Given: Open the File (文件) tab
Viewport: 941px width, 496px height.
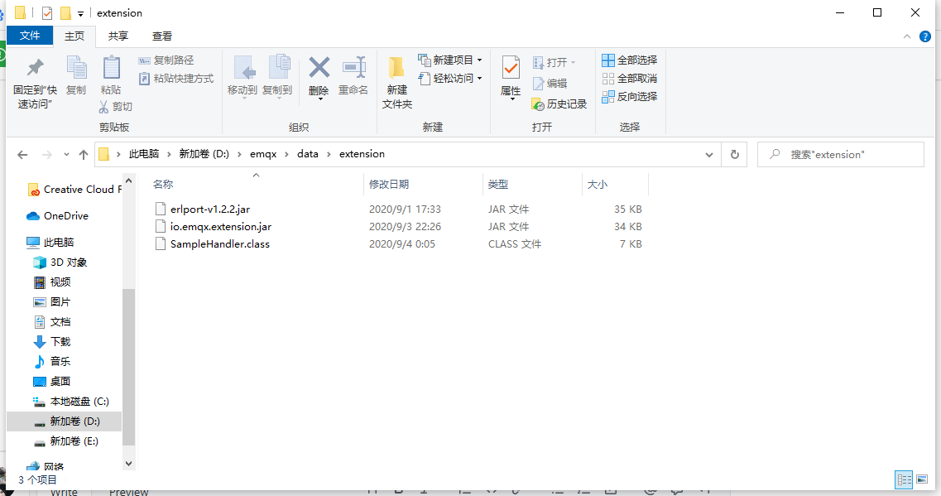Looking at the screenshot, I should [x=30, y=36].
